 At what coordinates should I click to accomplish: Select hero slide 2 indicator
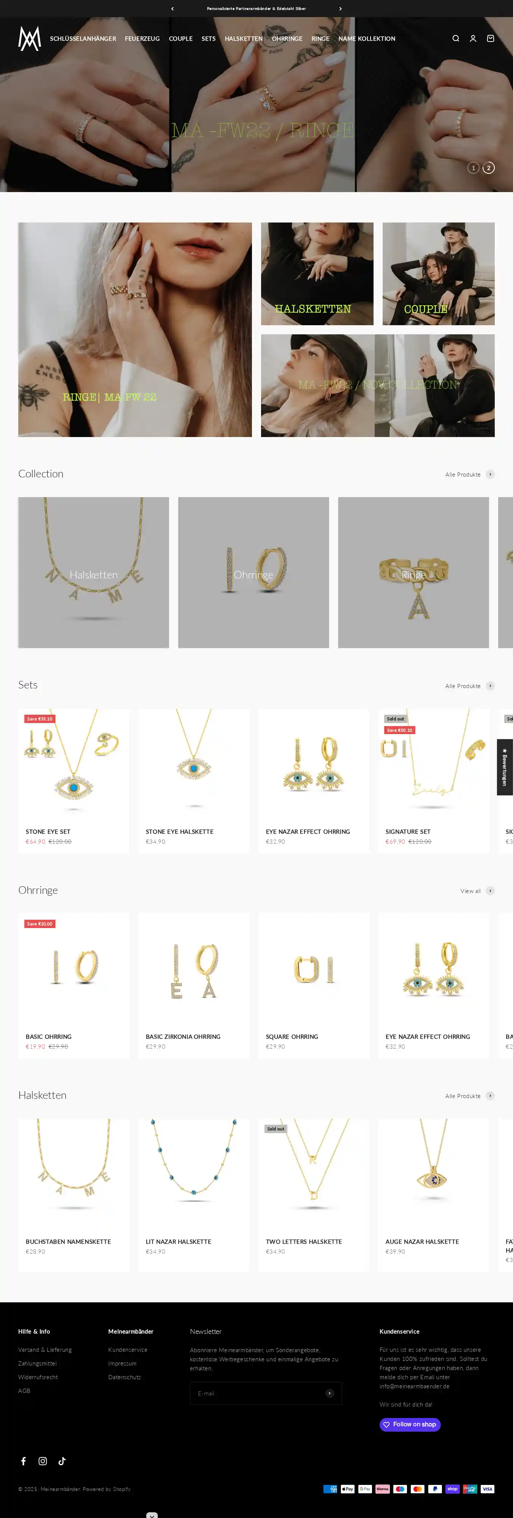[488, 168]
